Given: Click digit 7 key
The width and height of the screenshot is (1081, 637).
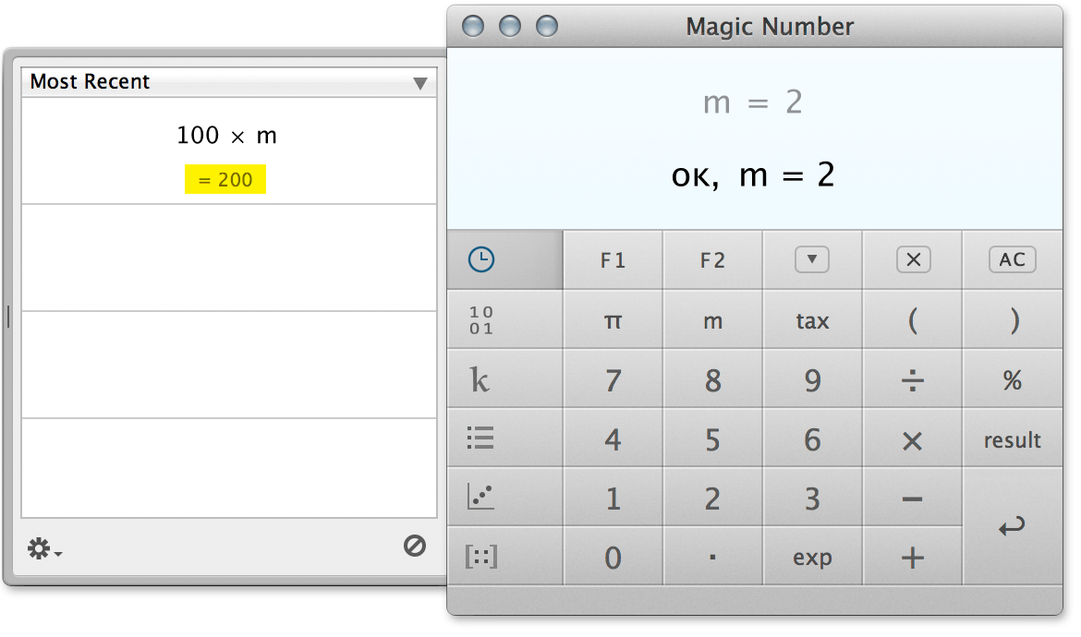Looking at the screenshot, I should tap(613, 379).
